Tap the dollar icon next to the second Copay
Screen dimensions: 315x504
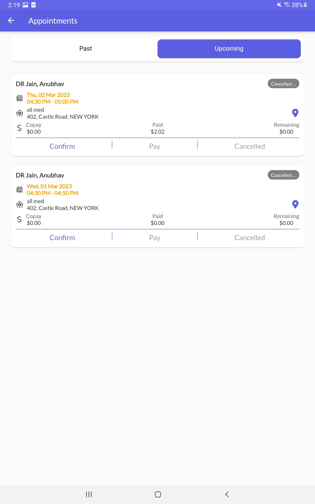click(x=19, y=219)
